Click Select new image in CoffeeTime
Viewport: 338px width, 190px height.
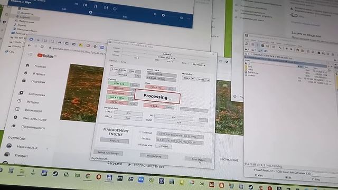[108, 153]
